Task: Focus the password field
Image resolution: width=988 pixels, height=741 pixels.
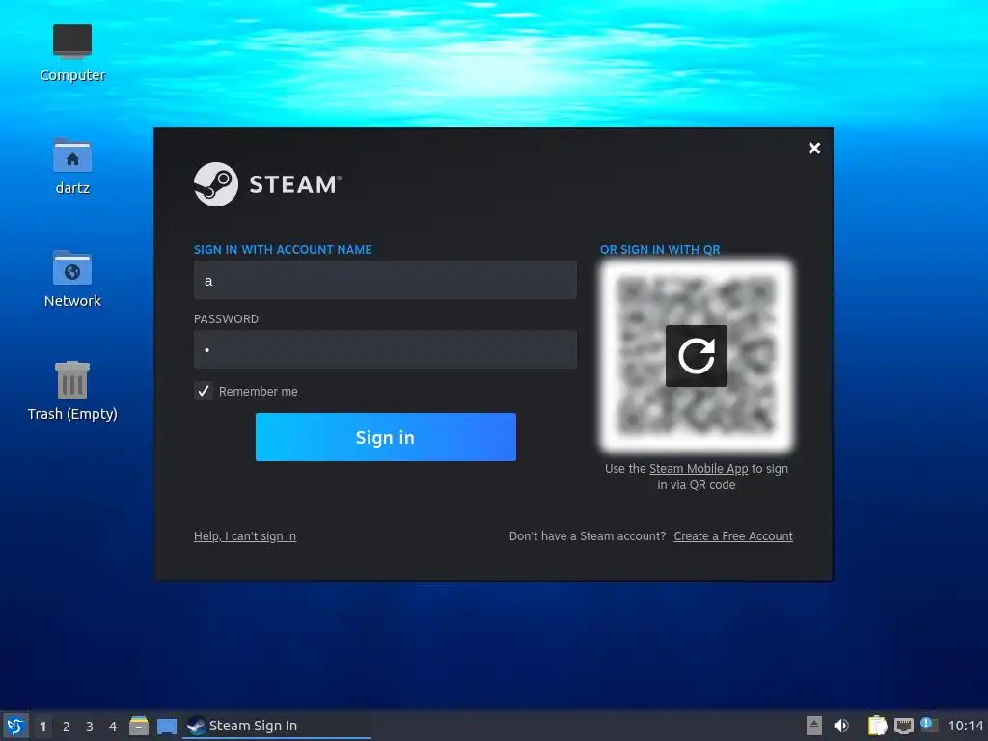Action: (x=385, y=349)
